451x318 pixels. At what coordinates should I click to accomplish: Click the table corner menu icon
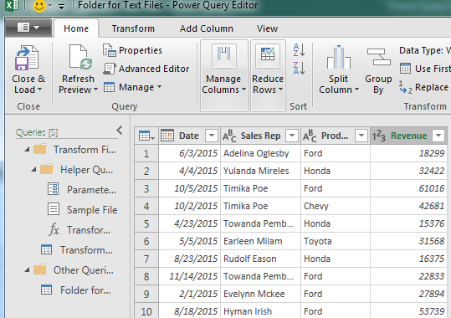pos(146,136)
